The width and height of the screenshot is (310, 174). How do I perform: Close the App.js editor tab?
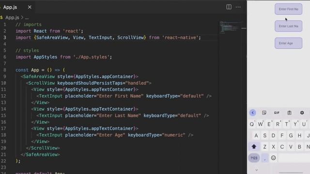point(30,7)
